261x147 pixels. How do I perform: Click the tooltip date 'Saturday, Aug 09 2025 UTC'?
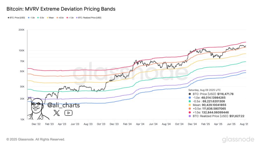204,90
